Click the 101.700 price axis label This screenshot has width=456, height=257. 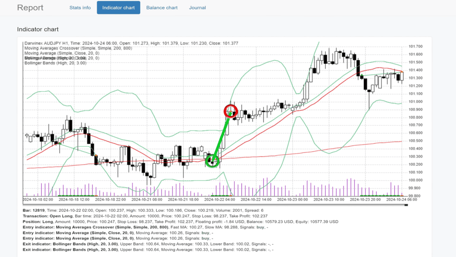(415, 47)
